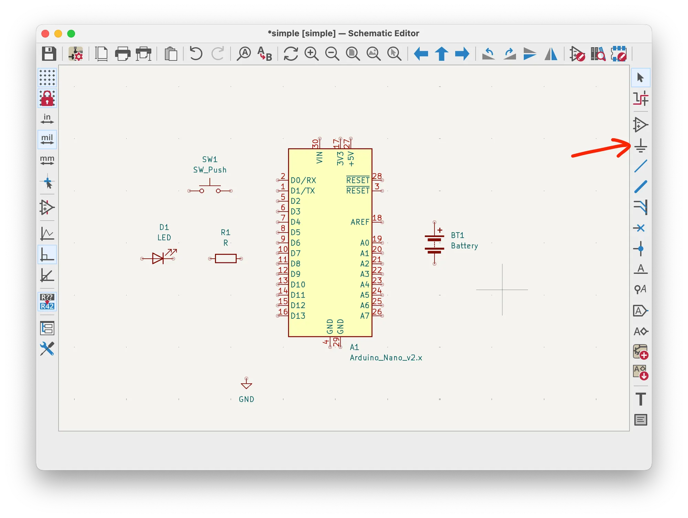
Task: Select the net class directive tool
Action: [641, 290]
